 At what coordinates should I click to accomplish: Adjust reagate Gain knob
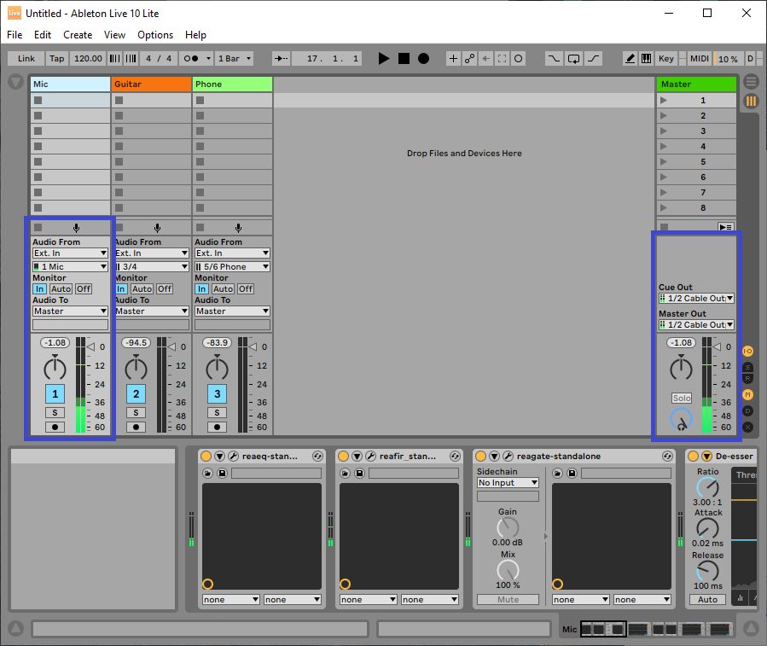click(508, 527)
